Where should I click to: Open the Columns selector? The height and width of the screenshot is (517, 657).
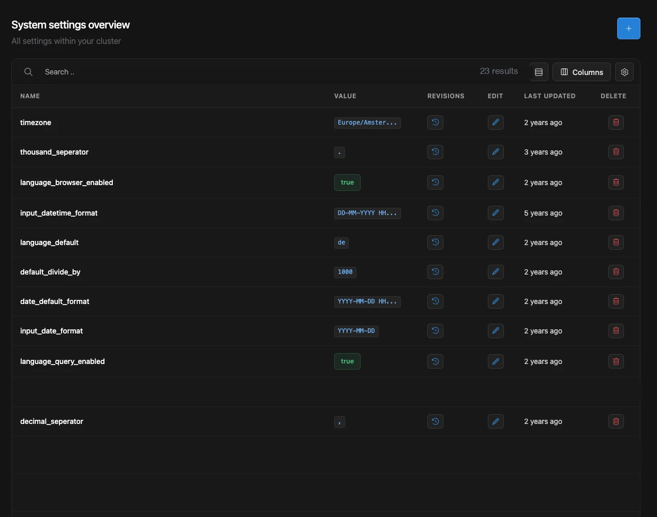pyautogui.click(x=582, y=72)
